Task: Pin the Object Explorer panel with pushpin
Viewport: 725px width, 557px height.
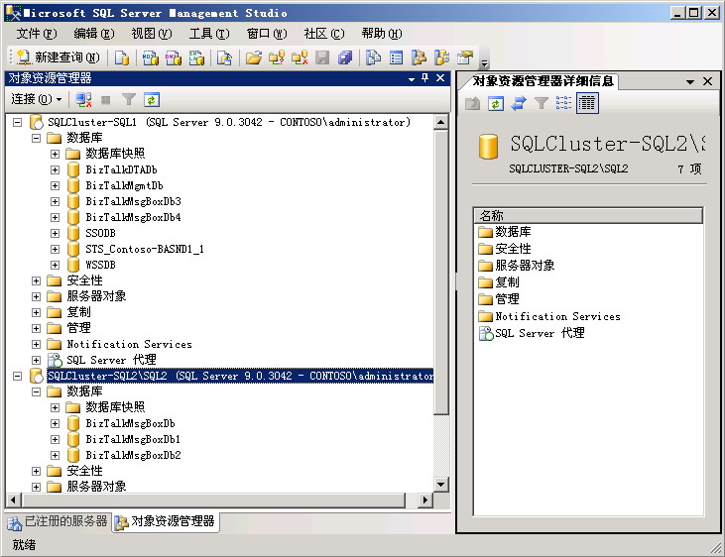Action: pyautogui.click(x=424, y=78)
